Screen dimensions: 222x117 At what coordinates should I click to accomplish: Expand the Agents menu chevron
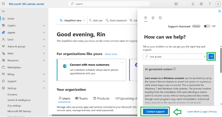pyautogui.click(x=44, y=32)
